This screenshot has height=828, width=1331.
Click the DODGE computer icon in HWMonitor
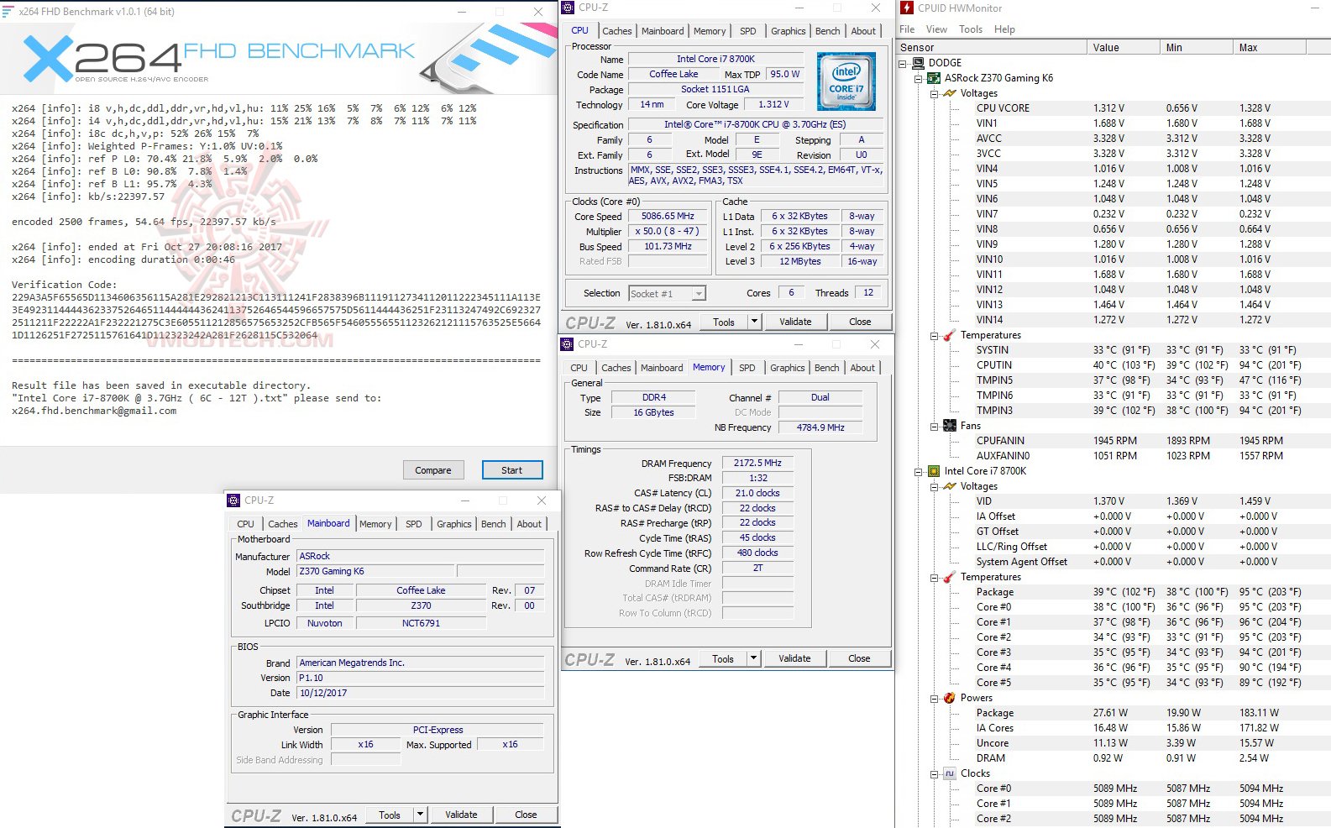[918, 63]
